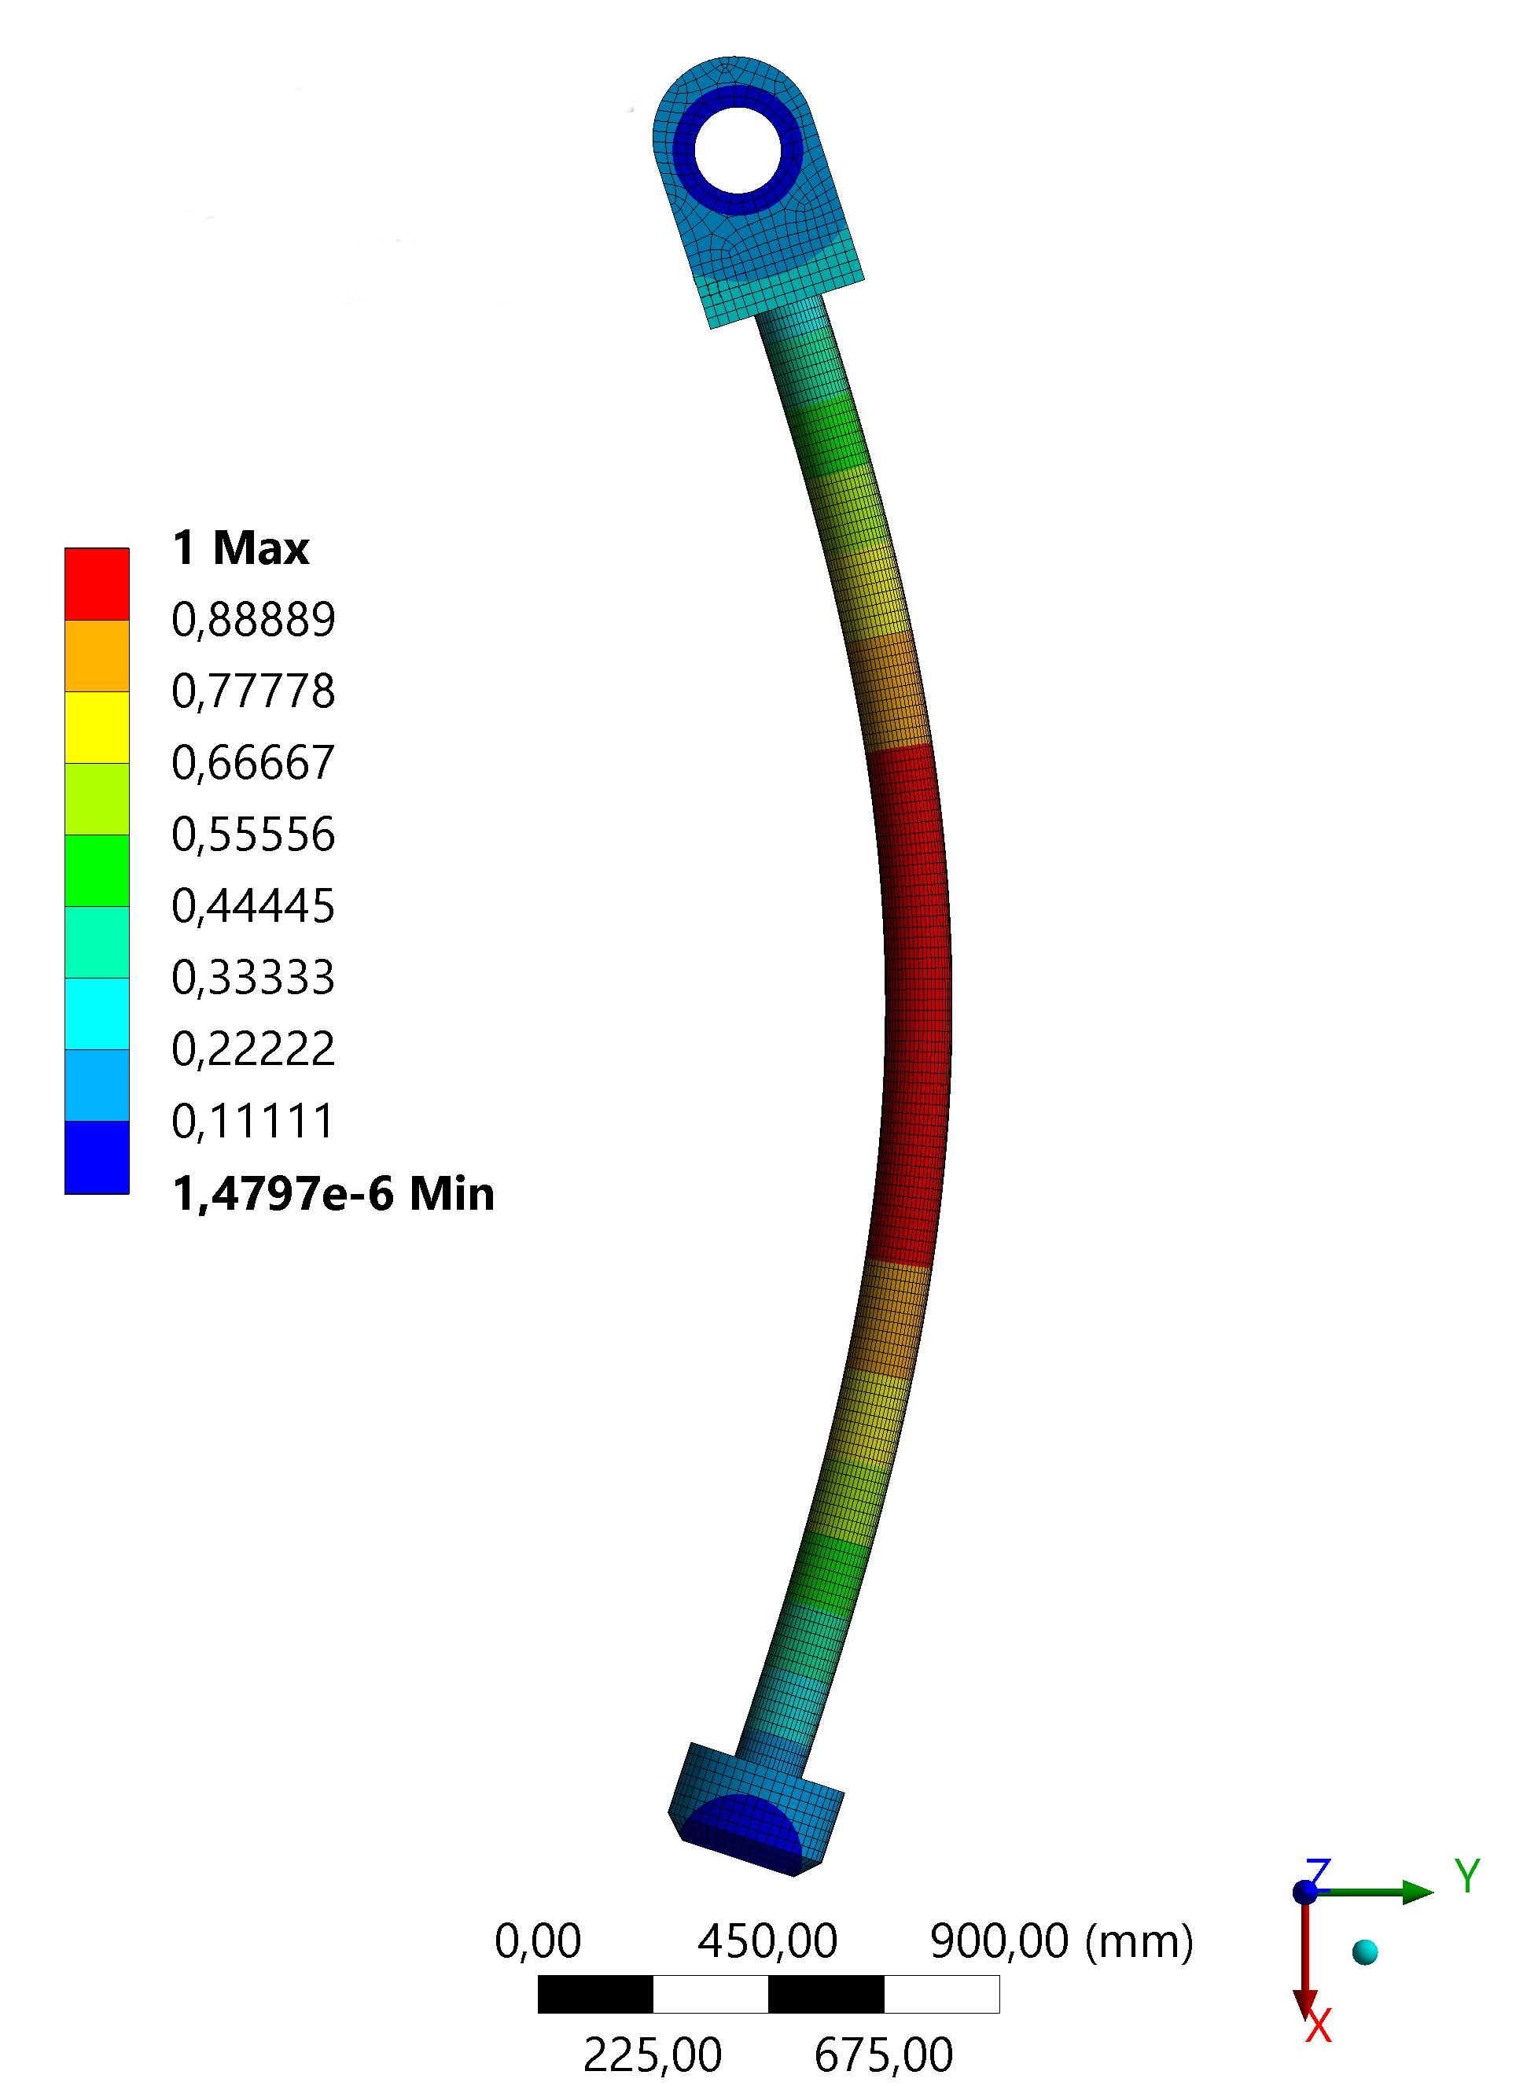Click the red Max legend color band
Screen dimensions: 1538x2086
pos(96,584)
